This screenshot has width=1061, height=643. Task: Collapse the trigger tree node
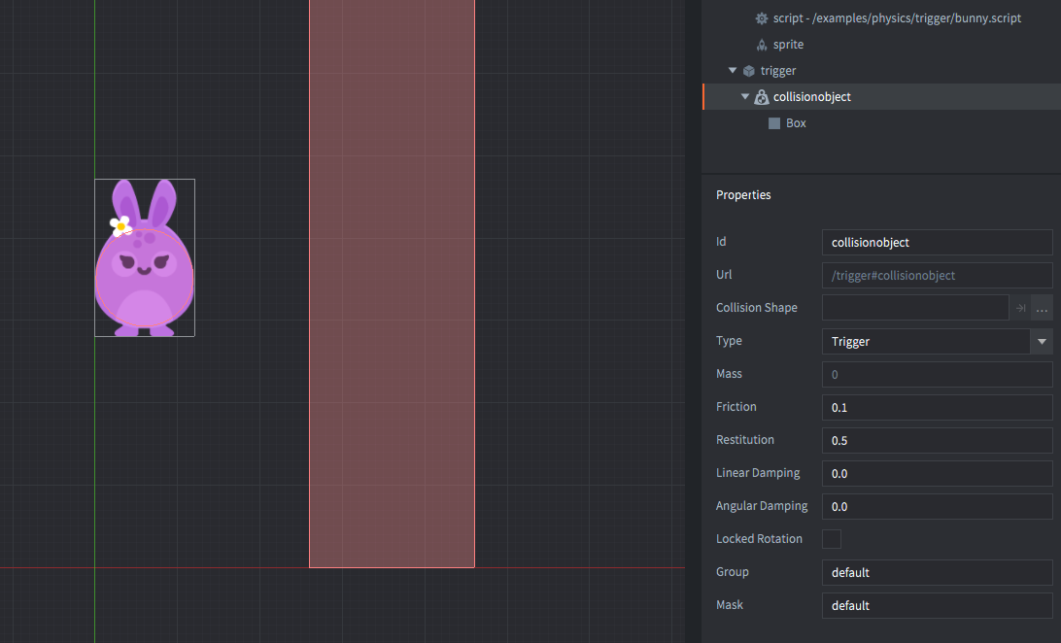click(733, 70)
